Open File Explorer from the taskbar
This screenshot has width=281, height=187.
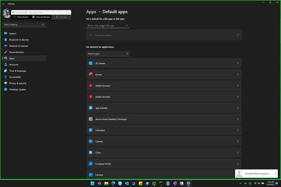(106, 183)
